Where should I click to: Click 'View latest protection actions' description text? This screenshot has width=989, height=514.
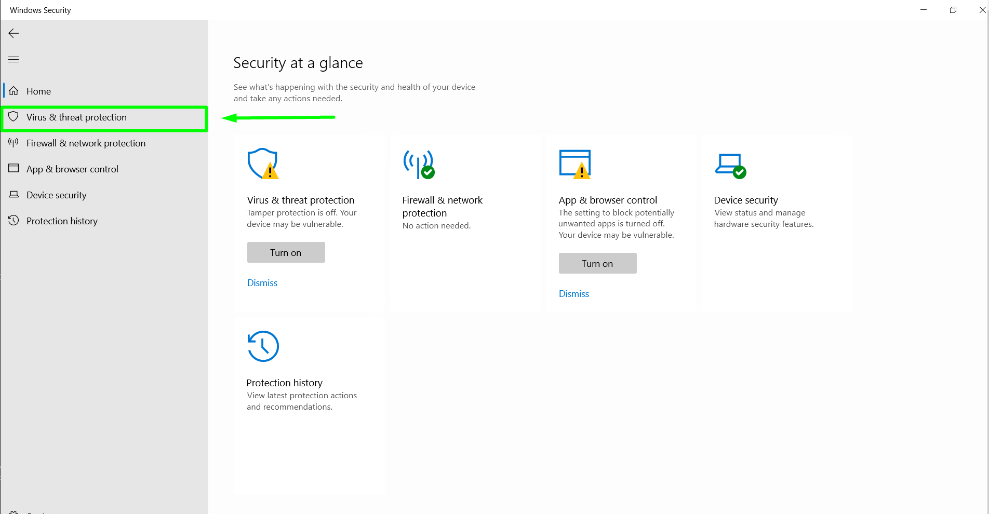coord(302,401)
